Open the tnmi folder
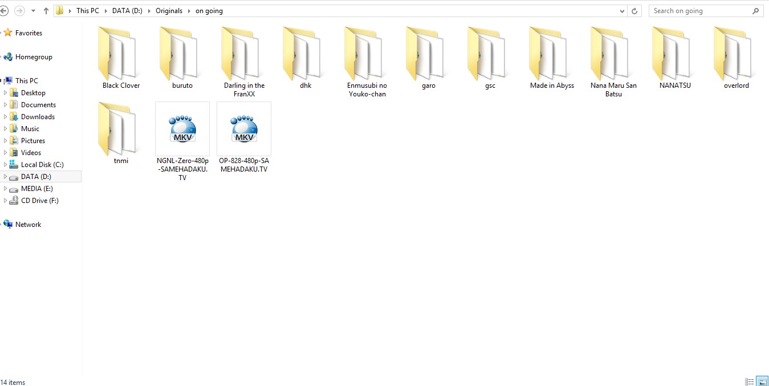 point(121,133)
